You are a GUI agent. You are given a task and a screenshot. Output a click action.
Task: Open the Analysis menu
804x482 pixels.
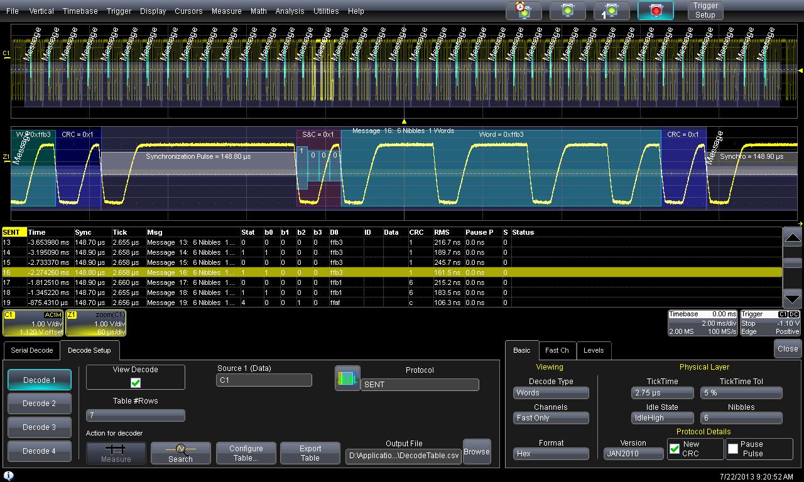(x=290, y=11)
